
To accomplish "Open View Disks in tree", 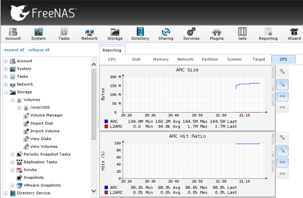I will click(x=41, y=139).
